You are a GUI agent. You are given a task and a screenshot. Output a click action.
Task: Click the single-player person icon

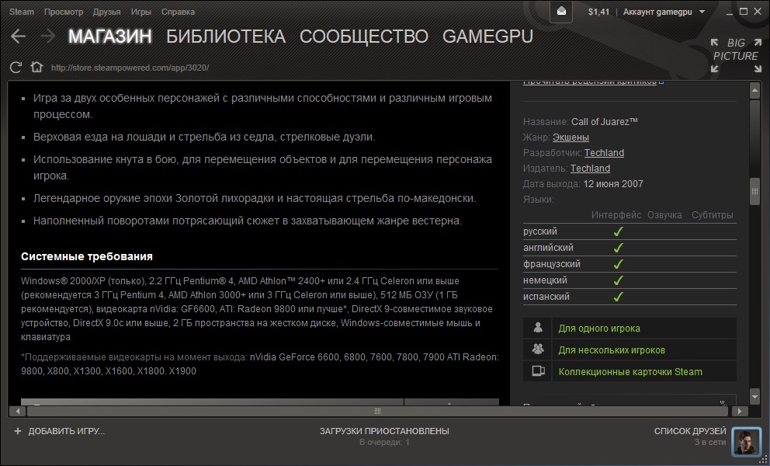coord(538,328)
